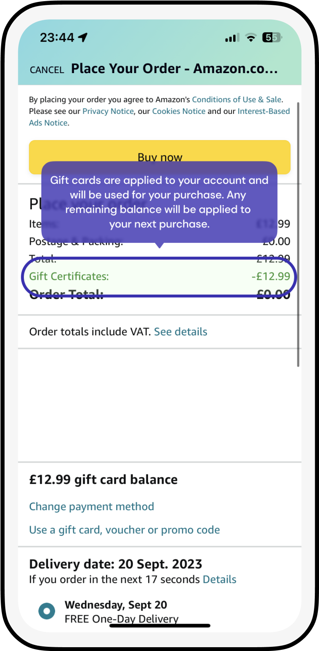
Task: Tap the home indicator bar at bottom
Action: pos(160,625)
